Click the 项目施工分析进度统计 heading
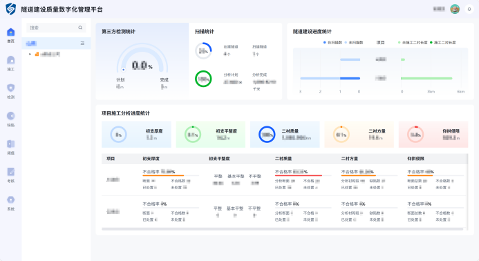Screen dimensions: 479x261 click(x=126, y=113)
